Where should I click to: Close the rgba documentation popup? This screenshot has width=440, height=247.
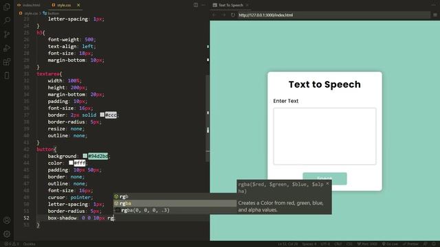327,184
